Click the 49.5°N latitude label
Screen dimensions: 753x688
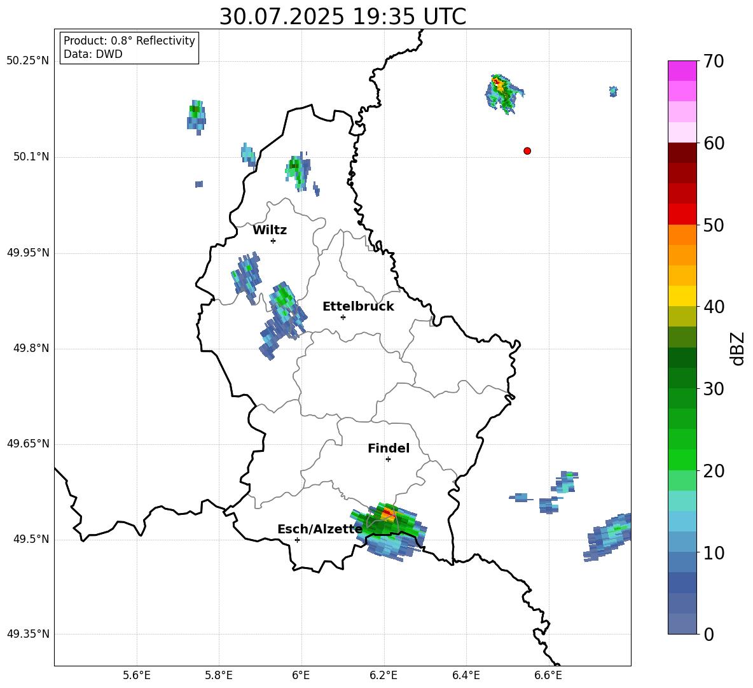pos(31,539)
